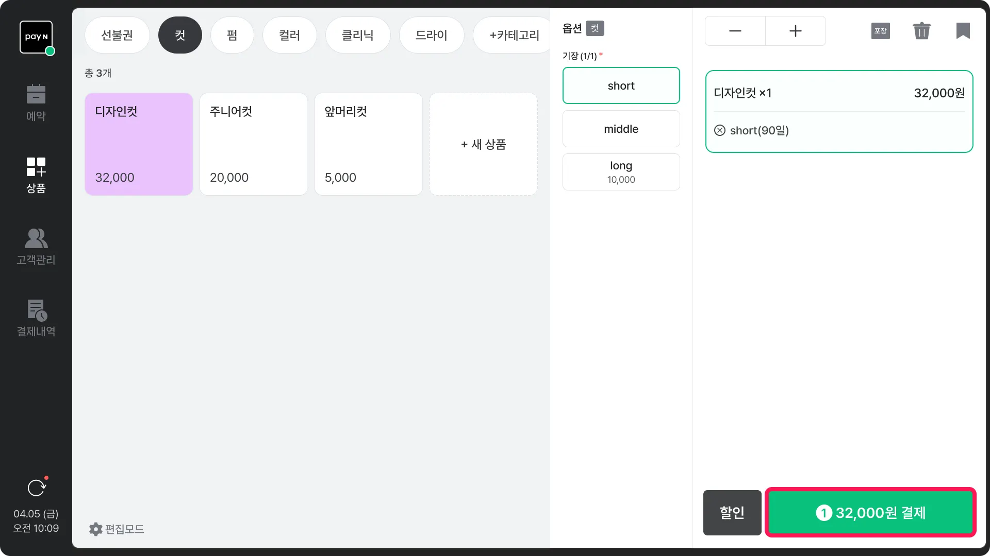Increase quantity with plus button
Screen dimensions: 990x556
click(x=795, y=31)
